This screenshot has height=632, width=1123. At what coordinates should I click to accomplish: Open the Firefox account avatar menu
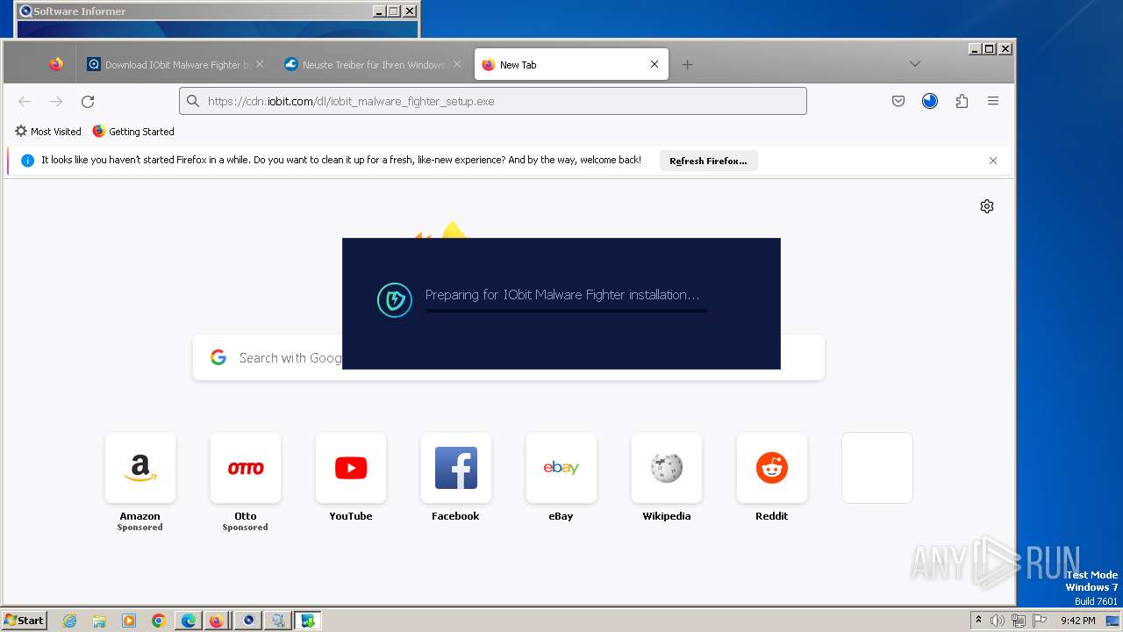tap(930, 101)
